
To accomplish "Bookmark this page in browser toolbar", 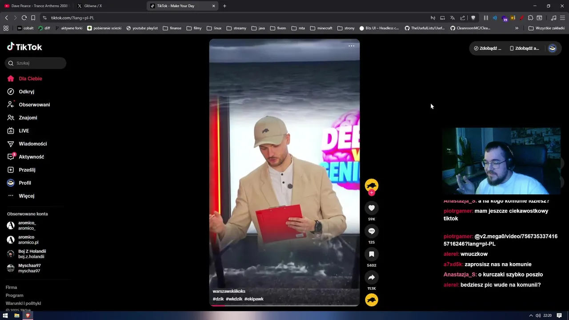I will 33,18.
